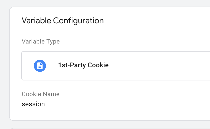Click the word Configuration in the card title
Image resolution: width=210 pixels, height=129 pixels.
78,21
